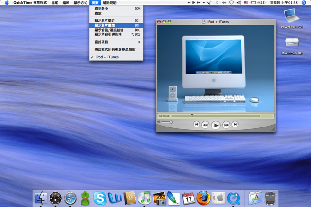This screenshot has height=207, width=311.
Task: Launch Microsoft Word from the Dock
Action: (x=115, y=198)
